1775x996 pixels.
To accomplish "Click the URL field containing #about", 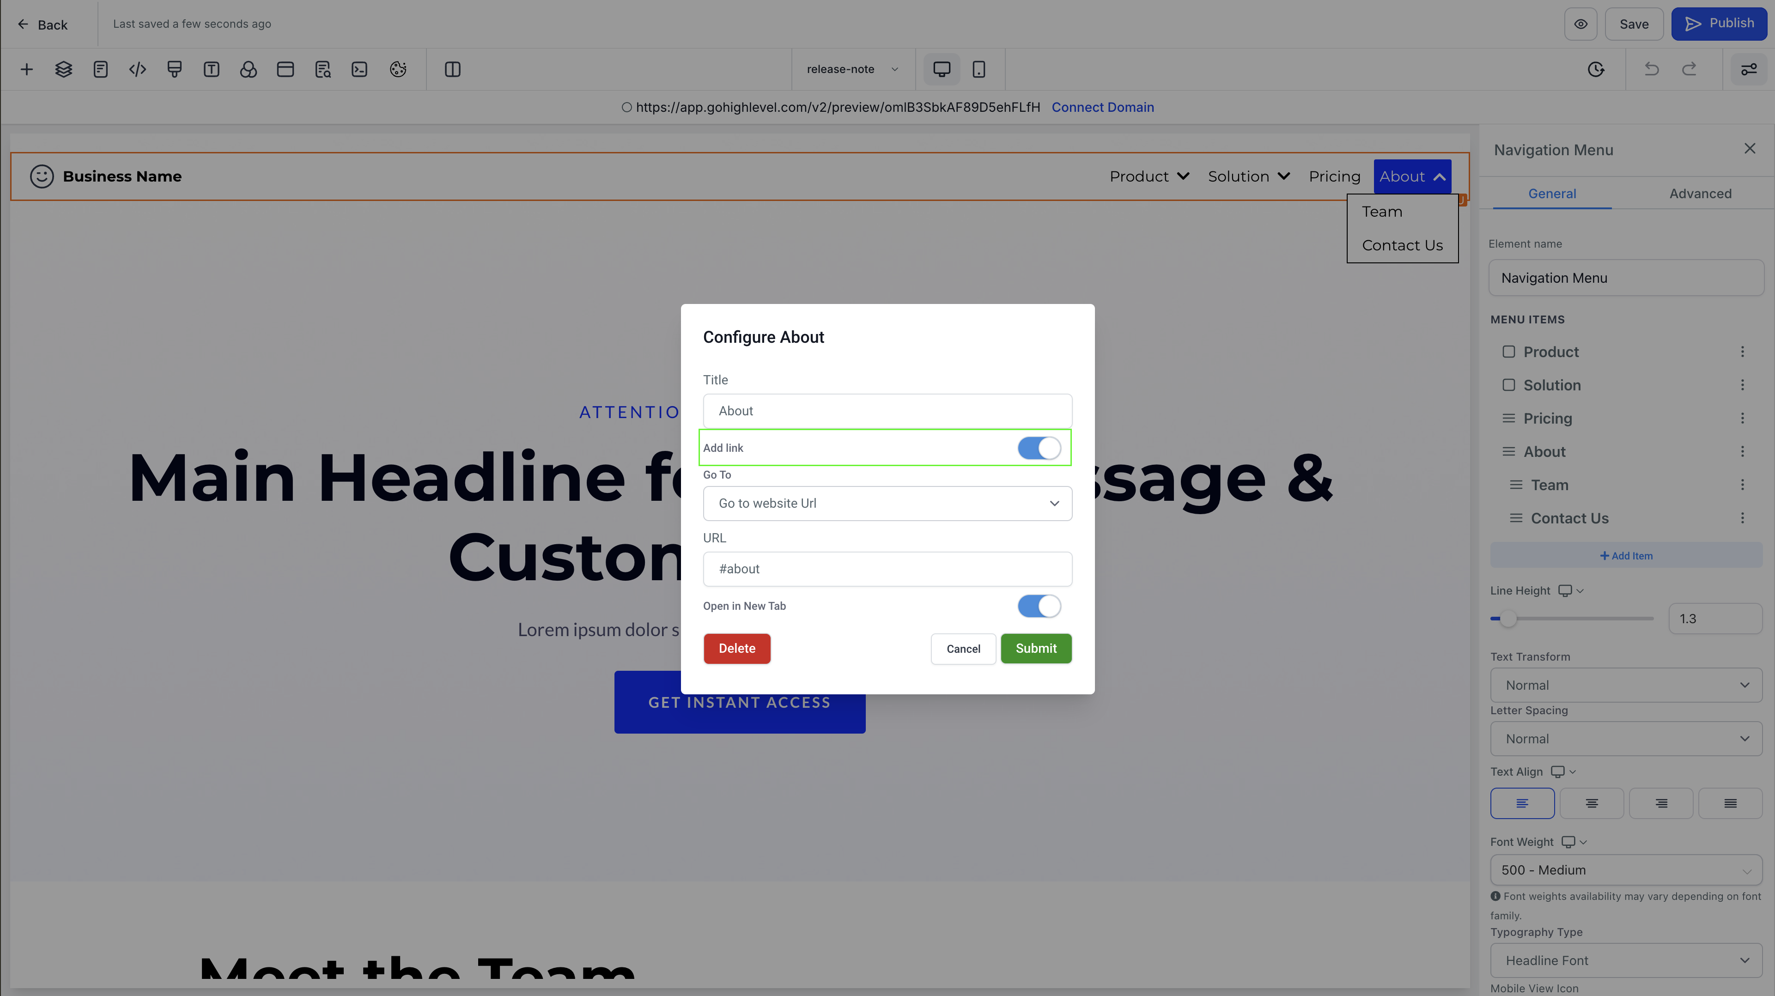I will (887, 569).
